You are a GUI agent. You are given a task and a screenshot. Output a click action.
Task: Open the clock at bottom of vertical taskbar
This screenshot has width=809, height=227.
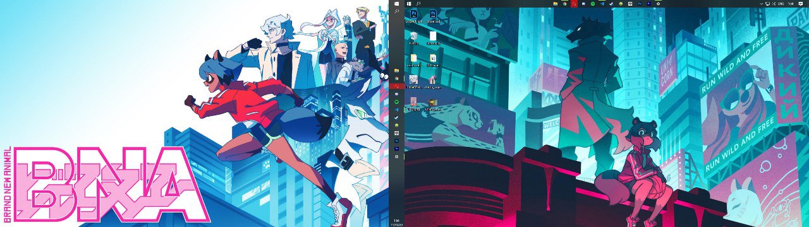396,222
